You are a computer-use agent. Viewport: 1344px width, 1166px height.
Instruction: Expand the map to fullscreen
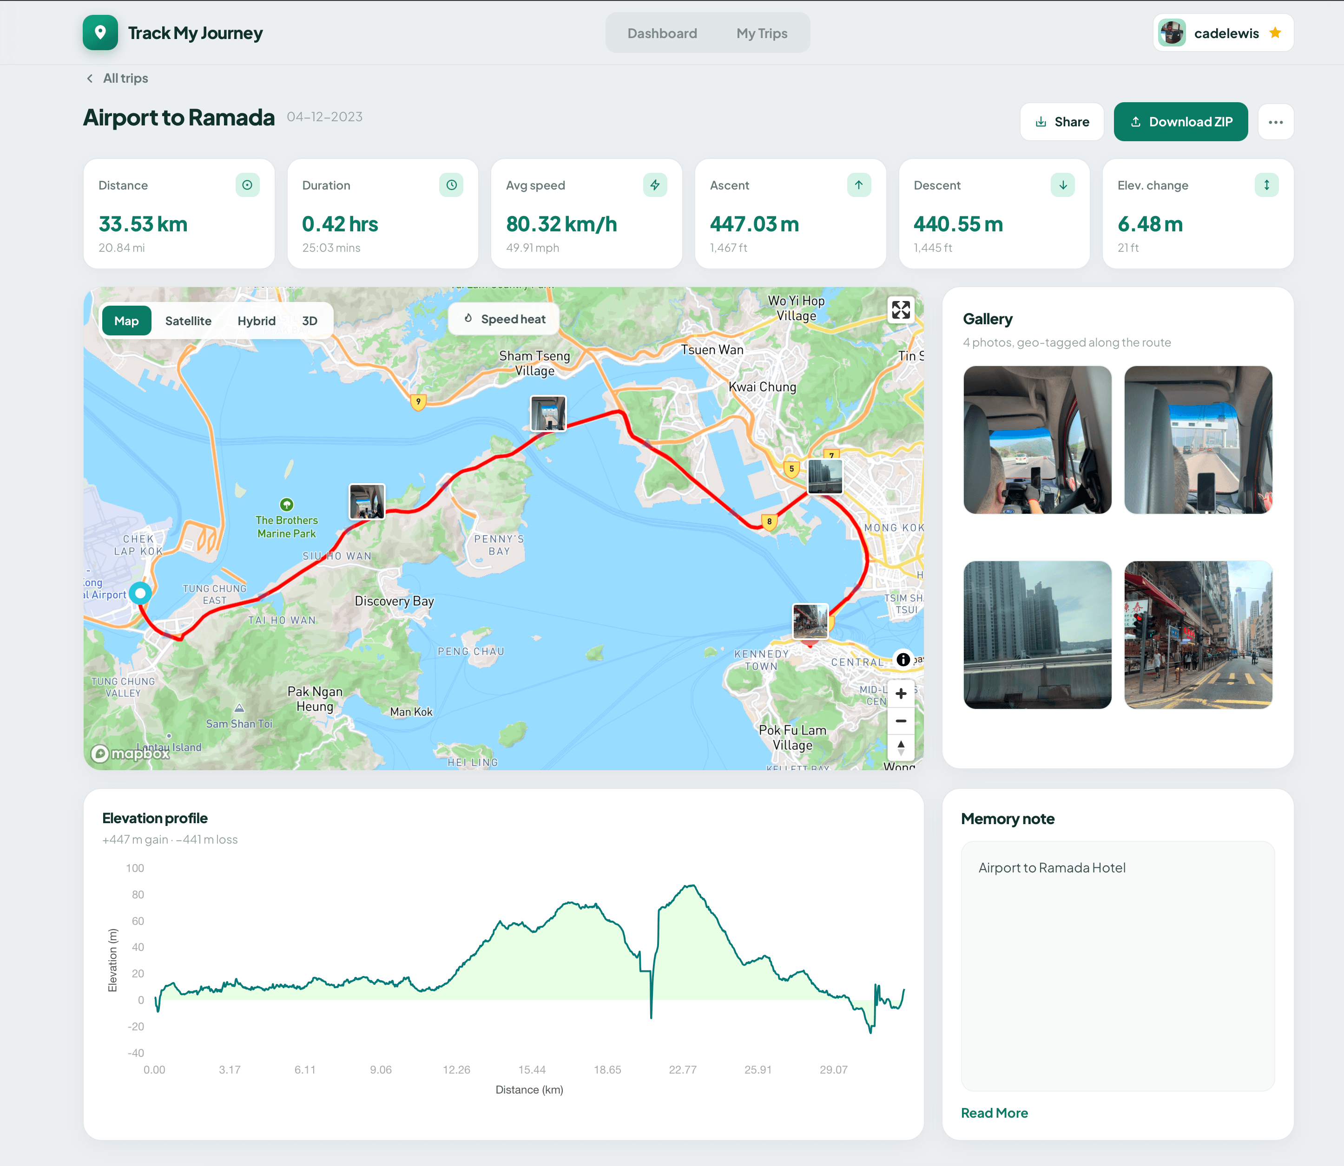tap(901, 310)
